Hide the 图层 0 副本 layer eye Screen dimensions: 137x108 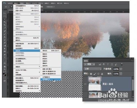click(x=85, y=84)
